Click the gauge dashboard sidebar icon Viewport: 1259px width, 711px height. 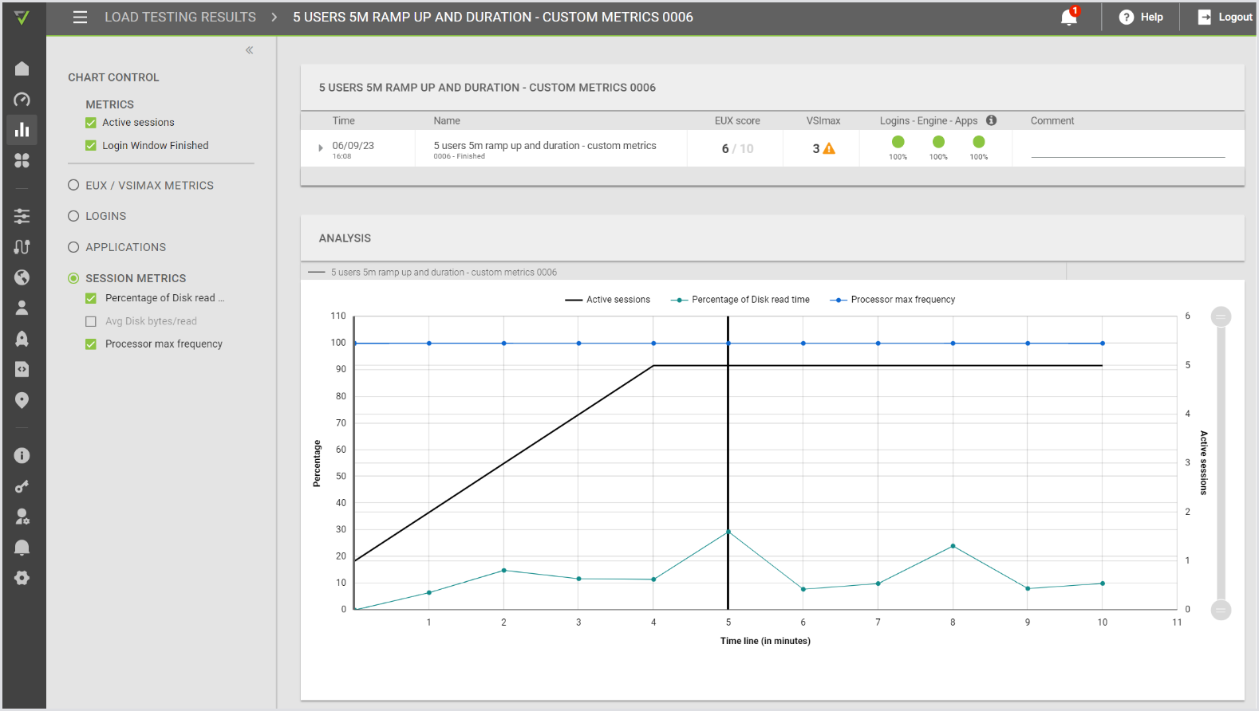point(22,100)
